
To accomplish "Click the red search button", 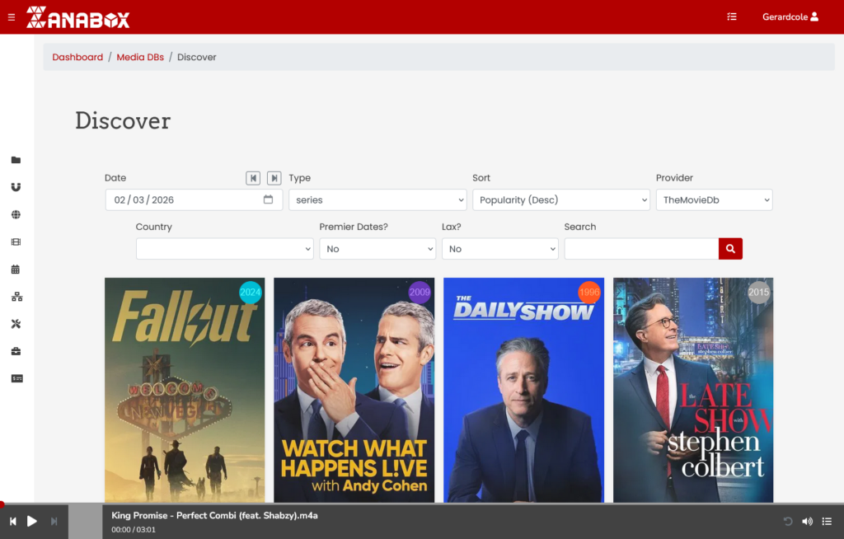I will 730,249.
